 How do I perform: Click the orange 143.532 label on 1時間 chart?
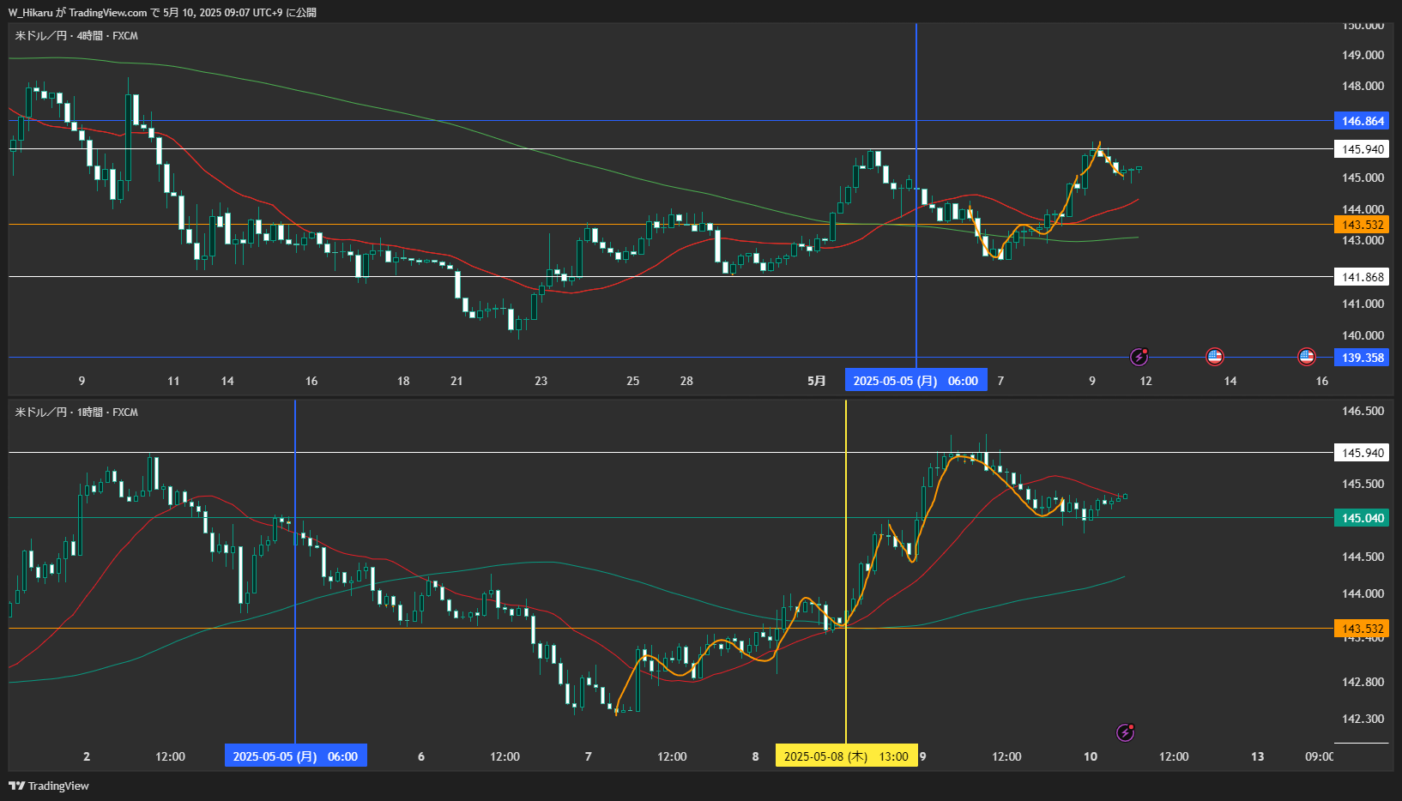coord(1362,629)
